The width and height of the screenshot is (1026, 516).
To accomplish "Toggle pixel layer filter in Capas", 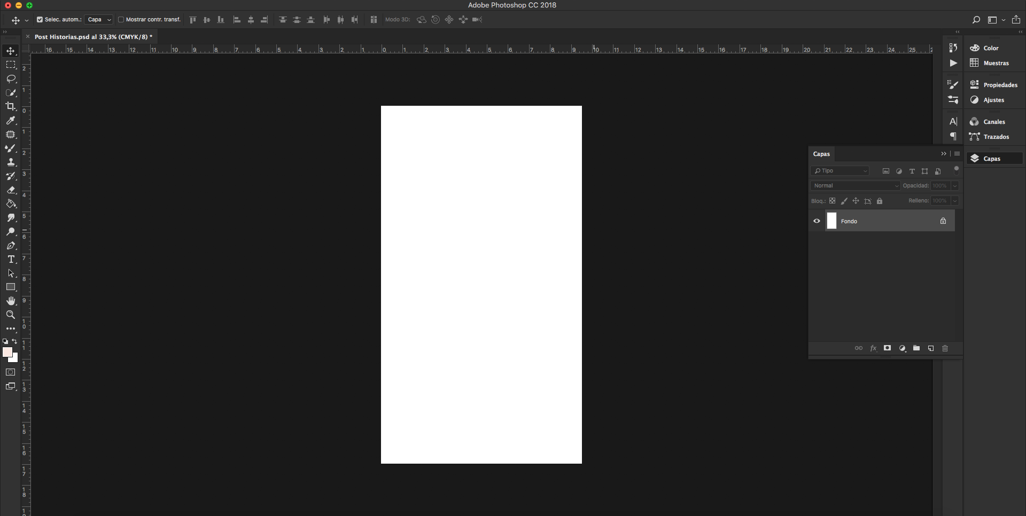I will click(x=886, y=171).
